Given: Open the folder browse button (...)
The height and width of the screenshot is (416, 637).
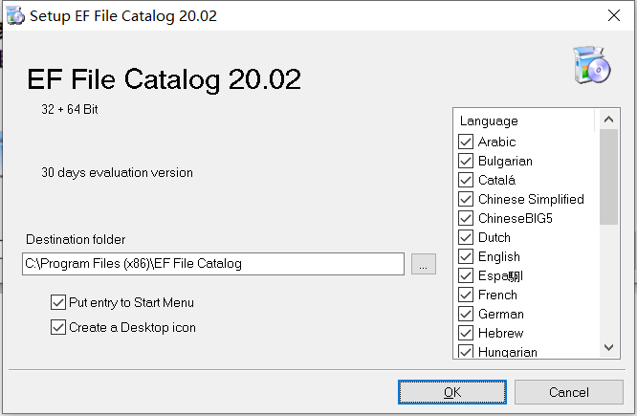Looking at the screenshot, I should (424, 264).
